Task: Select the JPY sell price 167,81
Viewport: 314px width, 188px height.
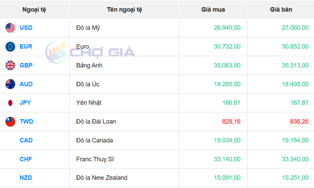Action: point(299,103)
